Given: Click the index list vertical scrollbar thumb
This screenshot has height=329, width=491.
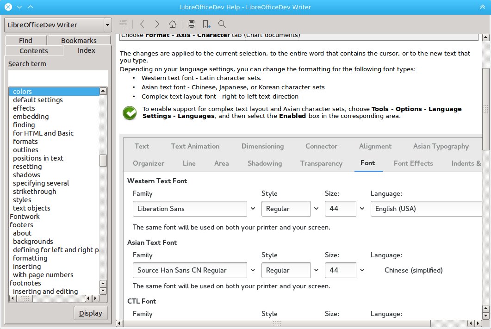Looking at the screenshot, I should [x=103, y=161].
